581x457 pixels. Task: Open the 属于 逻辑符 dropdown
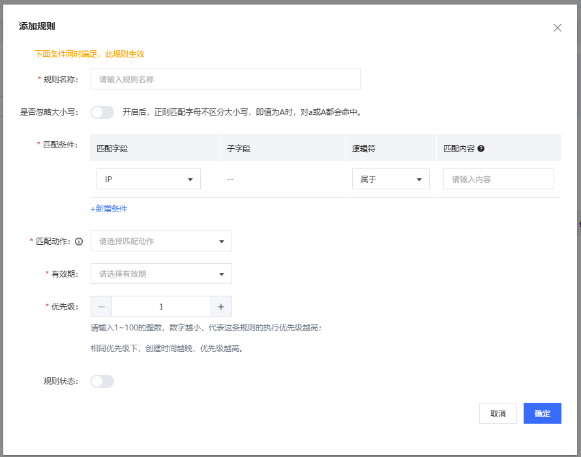(x=391, y=179)
